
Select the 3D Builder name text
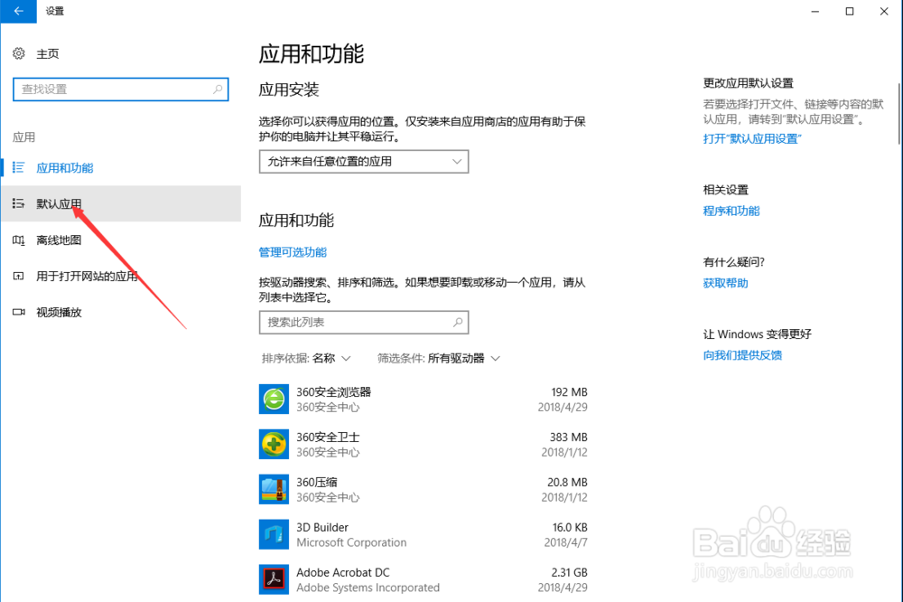pos(322,527)
